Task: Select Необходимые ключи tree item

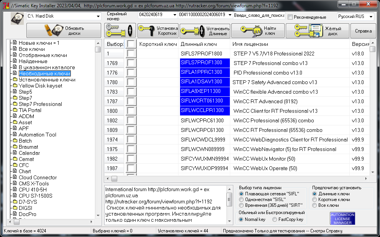Action: tap(44, 73)
